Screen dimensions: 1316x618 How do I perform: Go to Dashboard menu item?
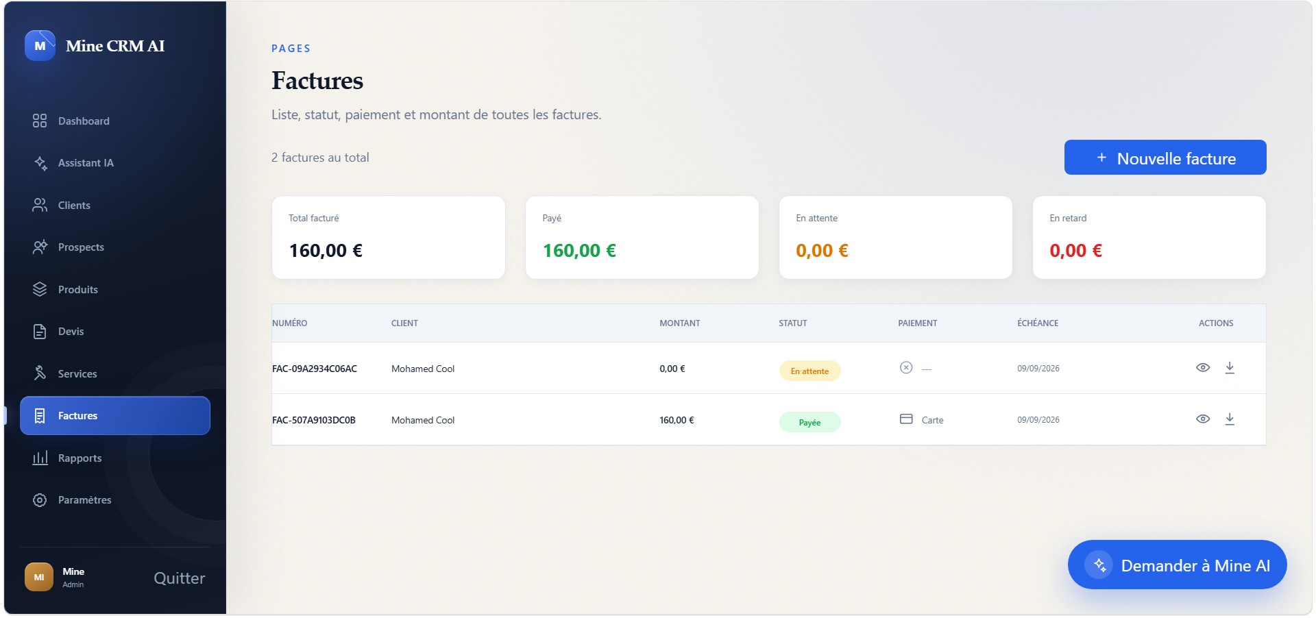(x=115, y=121)
